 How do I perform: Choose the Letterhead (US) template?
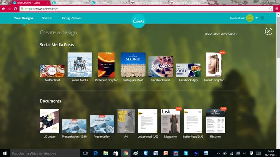pos(148,121)
